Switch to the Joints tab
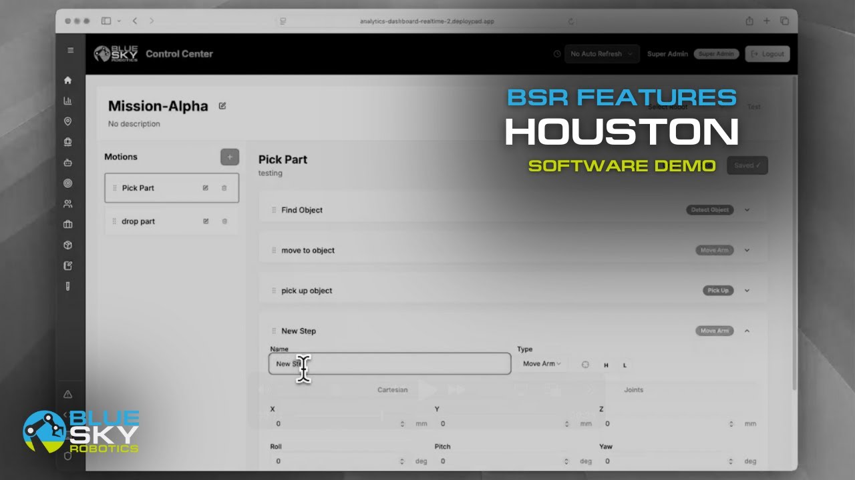The image size is (855, 480). click(x=634, y=390)
